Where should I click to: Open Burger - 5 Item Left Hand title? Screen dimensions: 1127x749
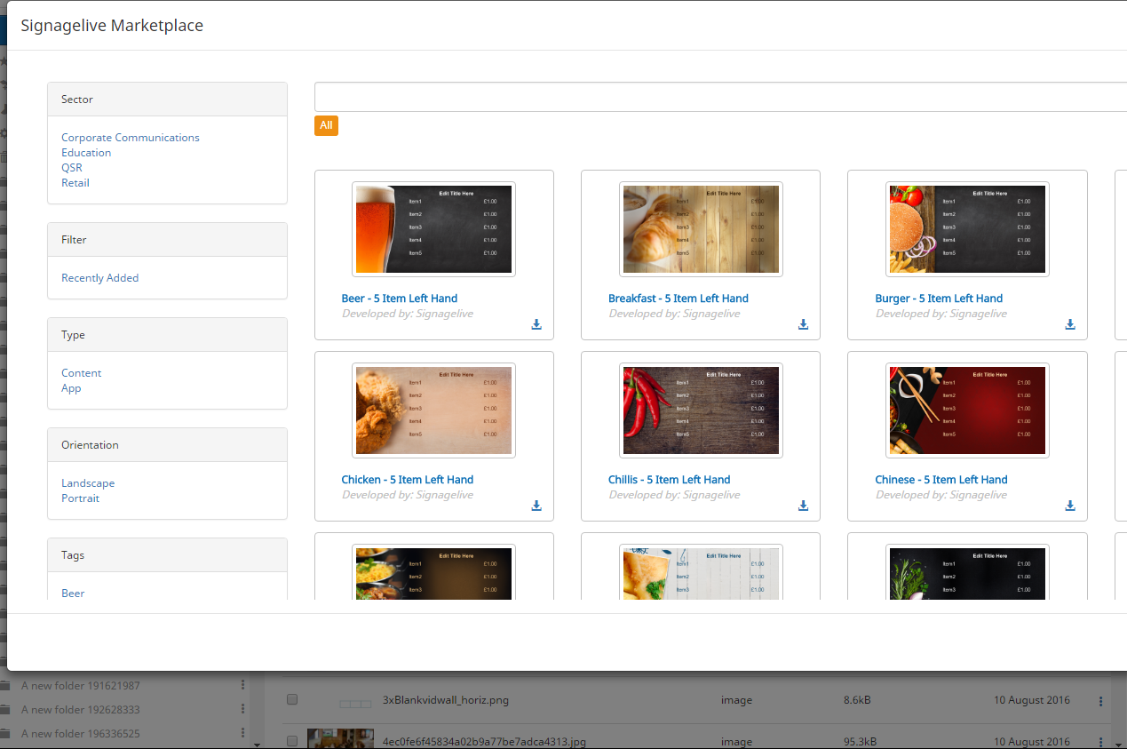(x=939, y=299)
